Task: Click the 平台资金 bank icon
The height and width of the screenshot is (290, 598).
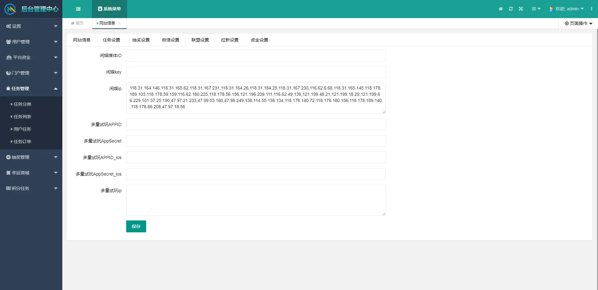Action: point(9,57)
